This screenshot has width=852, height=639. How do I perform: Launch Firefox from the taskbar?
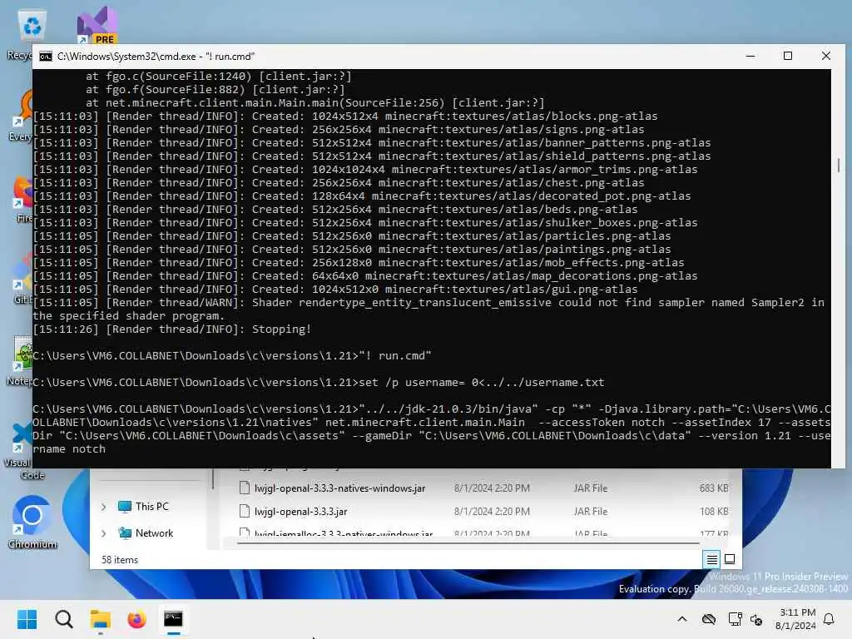(137, 619)
